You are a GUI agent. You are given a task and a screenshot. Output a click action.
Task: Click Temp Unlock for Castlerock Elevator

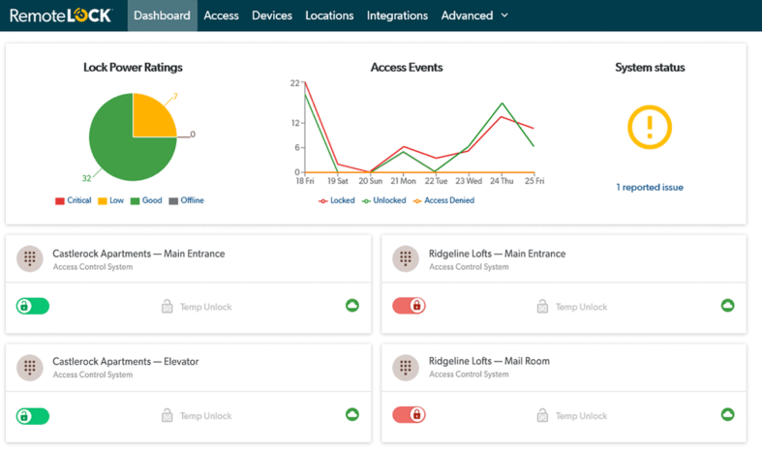[x=205, y=416]
